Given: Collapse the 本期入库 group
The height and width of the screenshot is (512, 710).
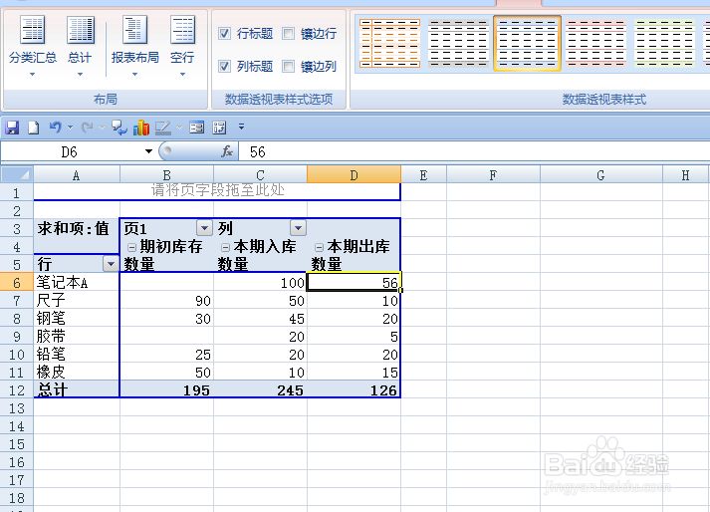Looking at the screenshot, I should pyautogui.click(x=225, y=247).
